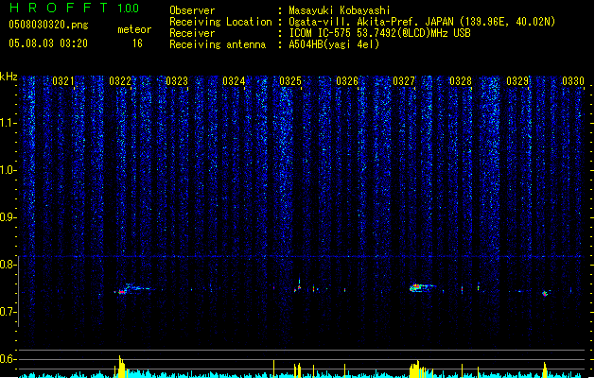Click the 'Receiving Location' field label

click(220, 22)
